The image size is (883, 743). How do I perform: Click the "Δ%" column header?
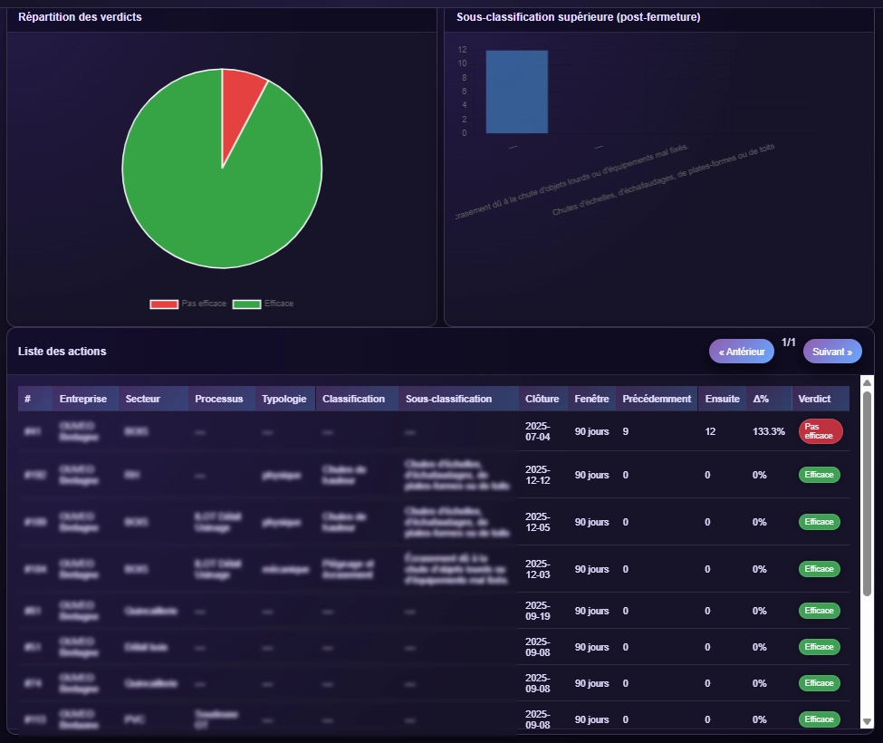[x=761, y=399]
